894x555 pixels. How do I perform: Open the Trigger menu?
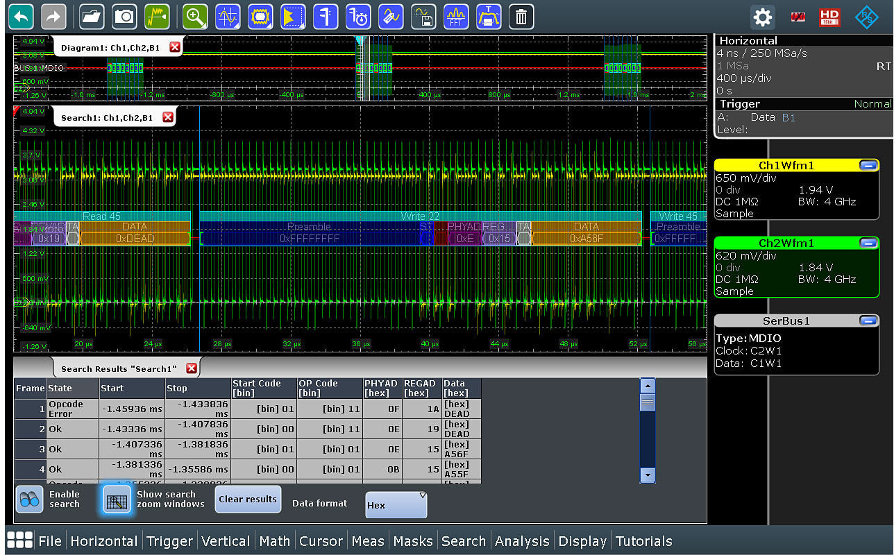click(169, 541)
